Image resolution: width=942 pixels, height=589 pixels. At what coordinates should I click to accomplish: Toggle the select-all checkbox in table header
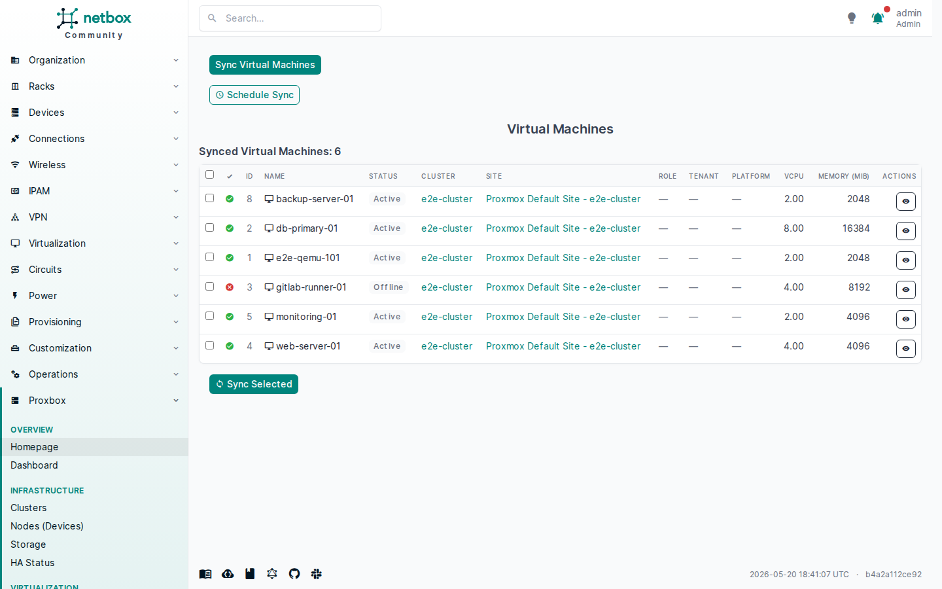[x=209, y=175]
